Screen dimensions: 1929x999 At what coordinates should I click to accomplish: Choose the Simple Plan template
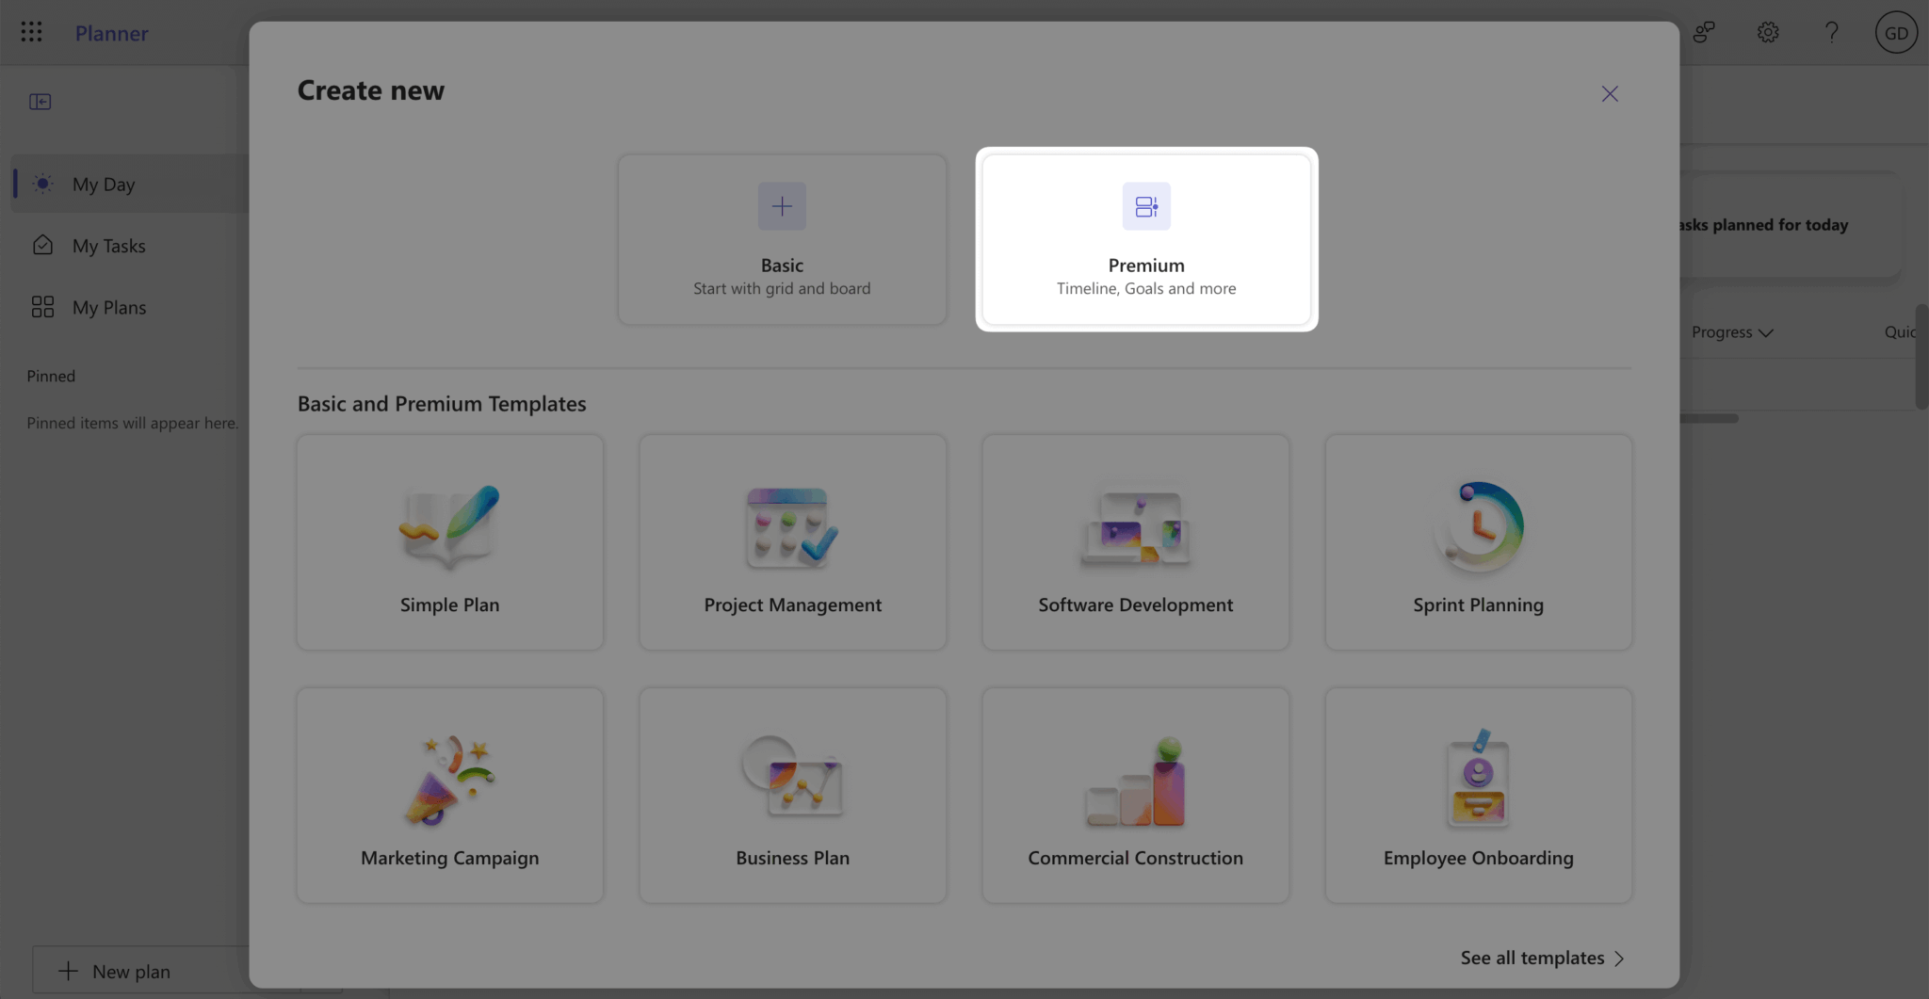449,542
